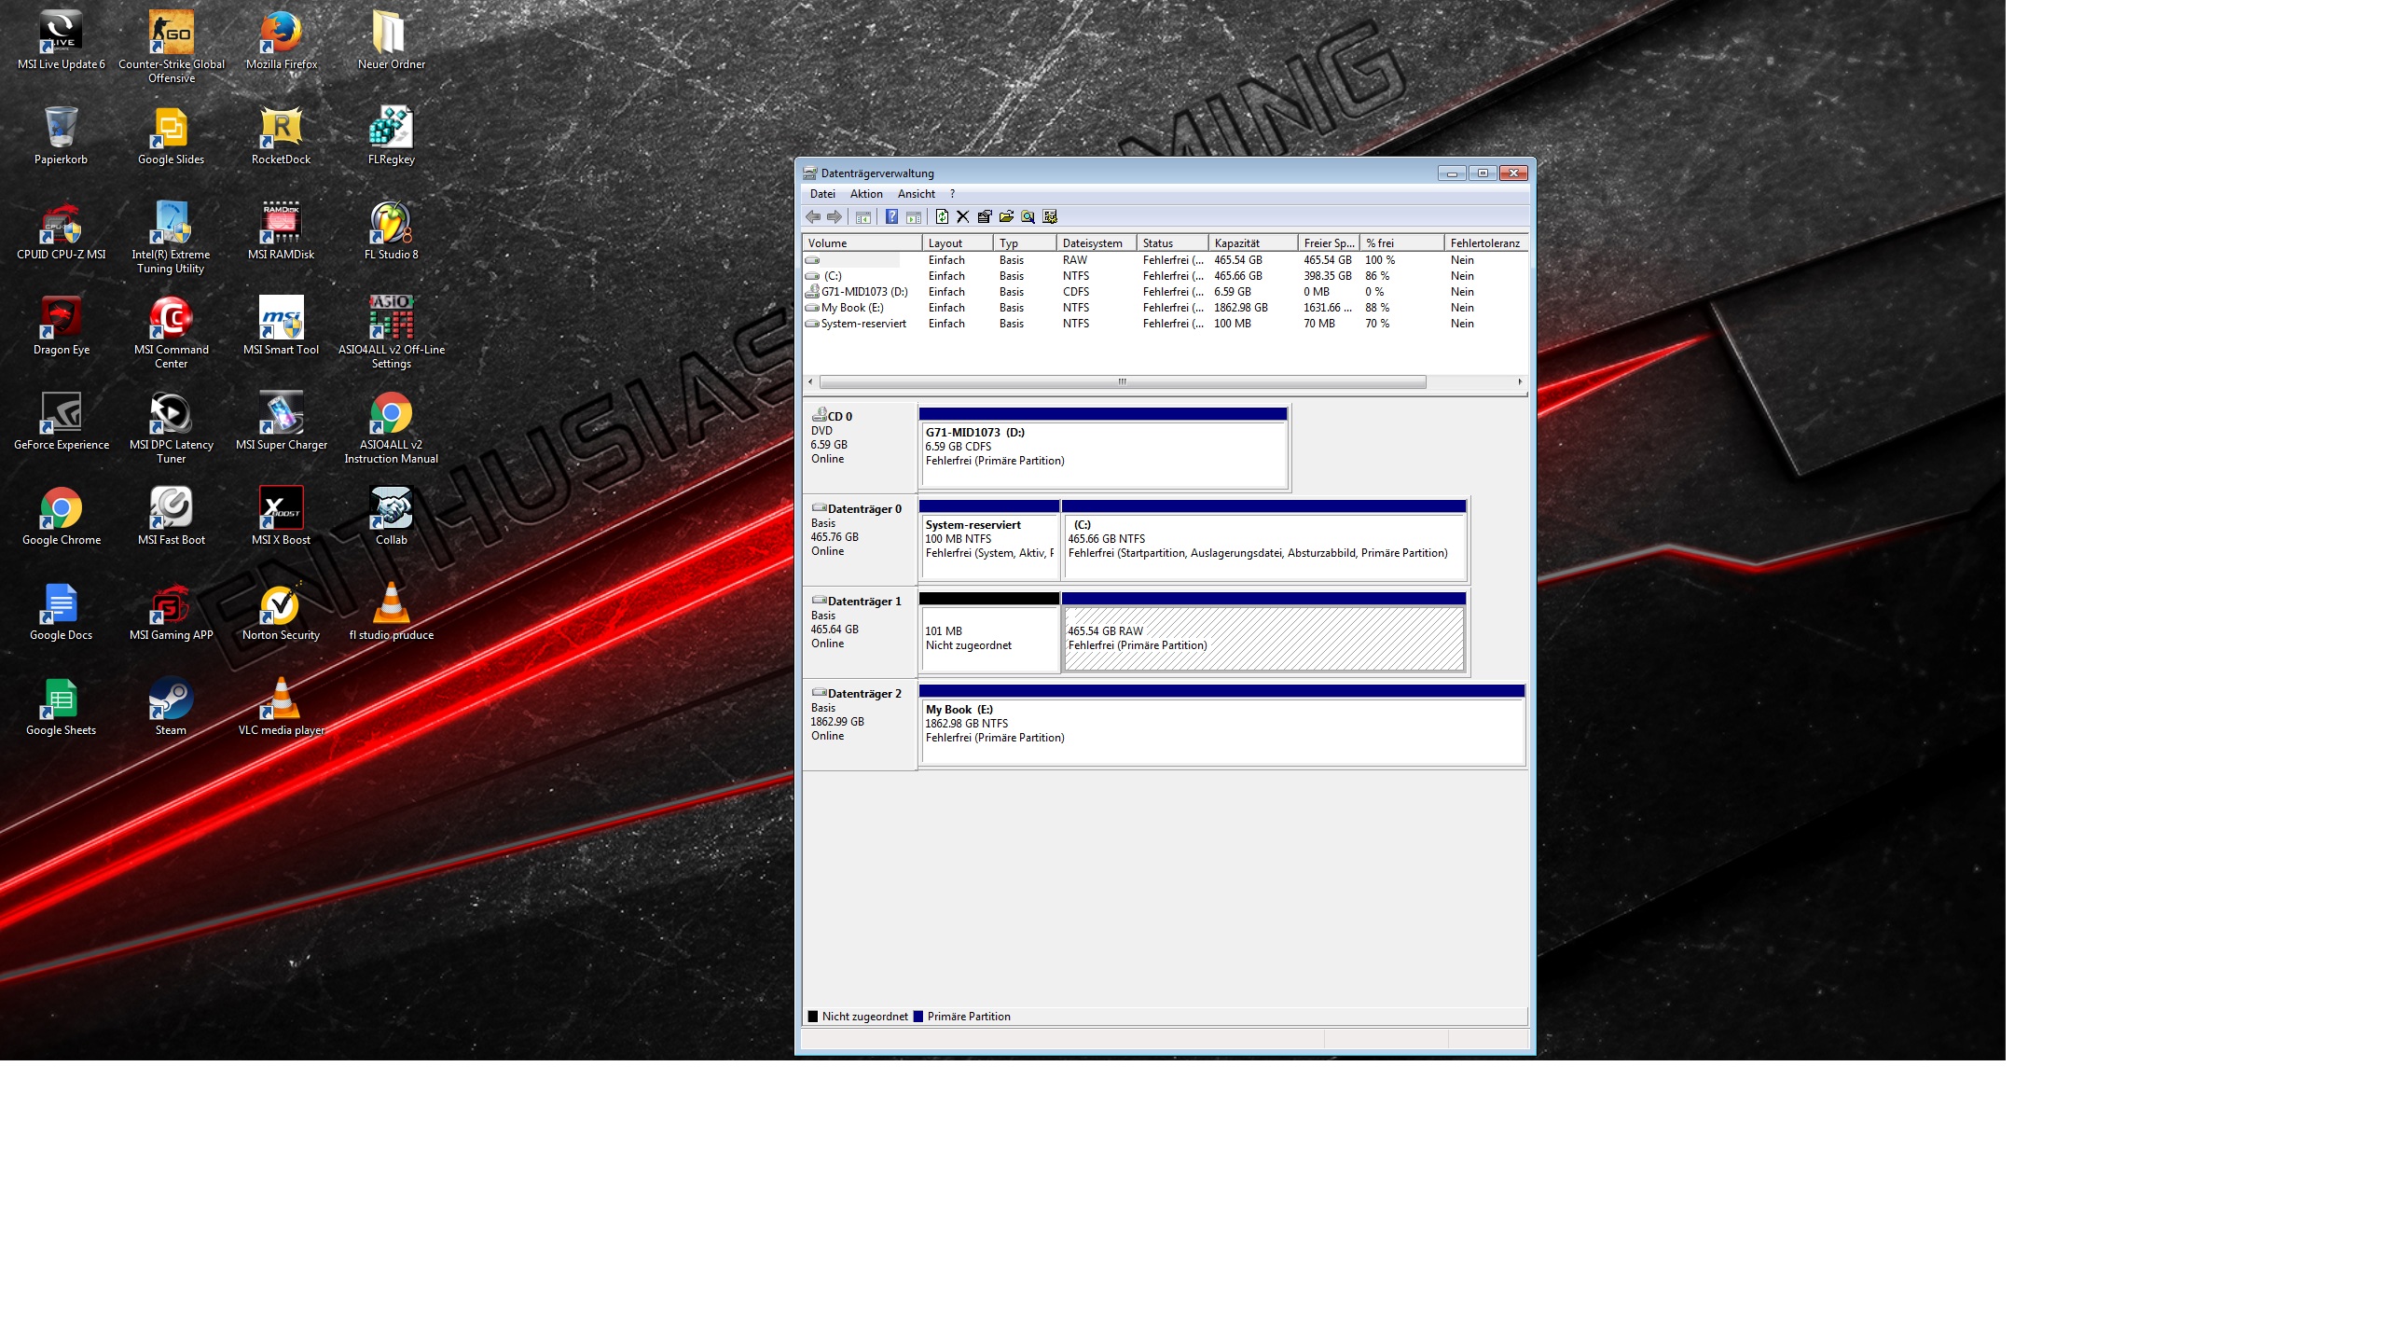Select the 465.54 GB RAW partition block

tap(1263, 639)
